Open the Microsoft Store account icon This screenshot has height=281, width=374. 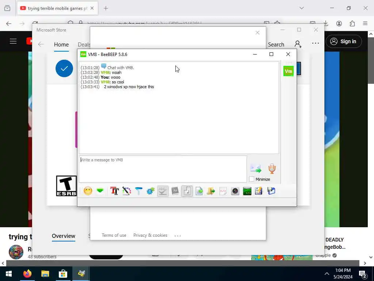tap(298, 44)
